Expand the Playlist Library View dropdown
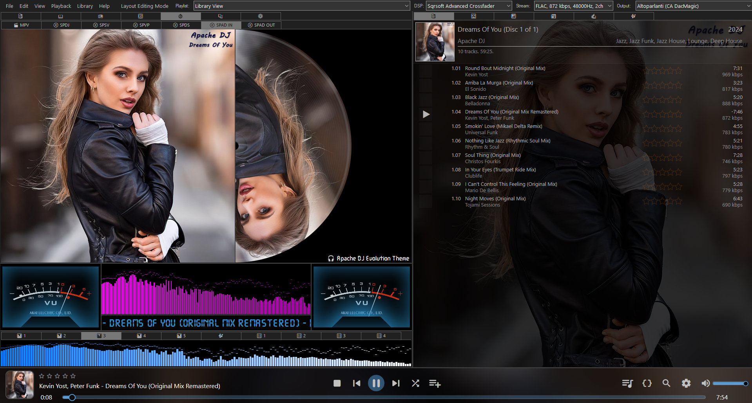Viewport: 752px width, 403px height. tap(302, 6)
